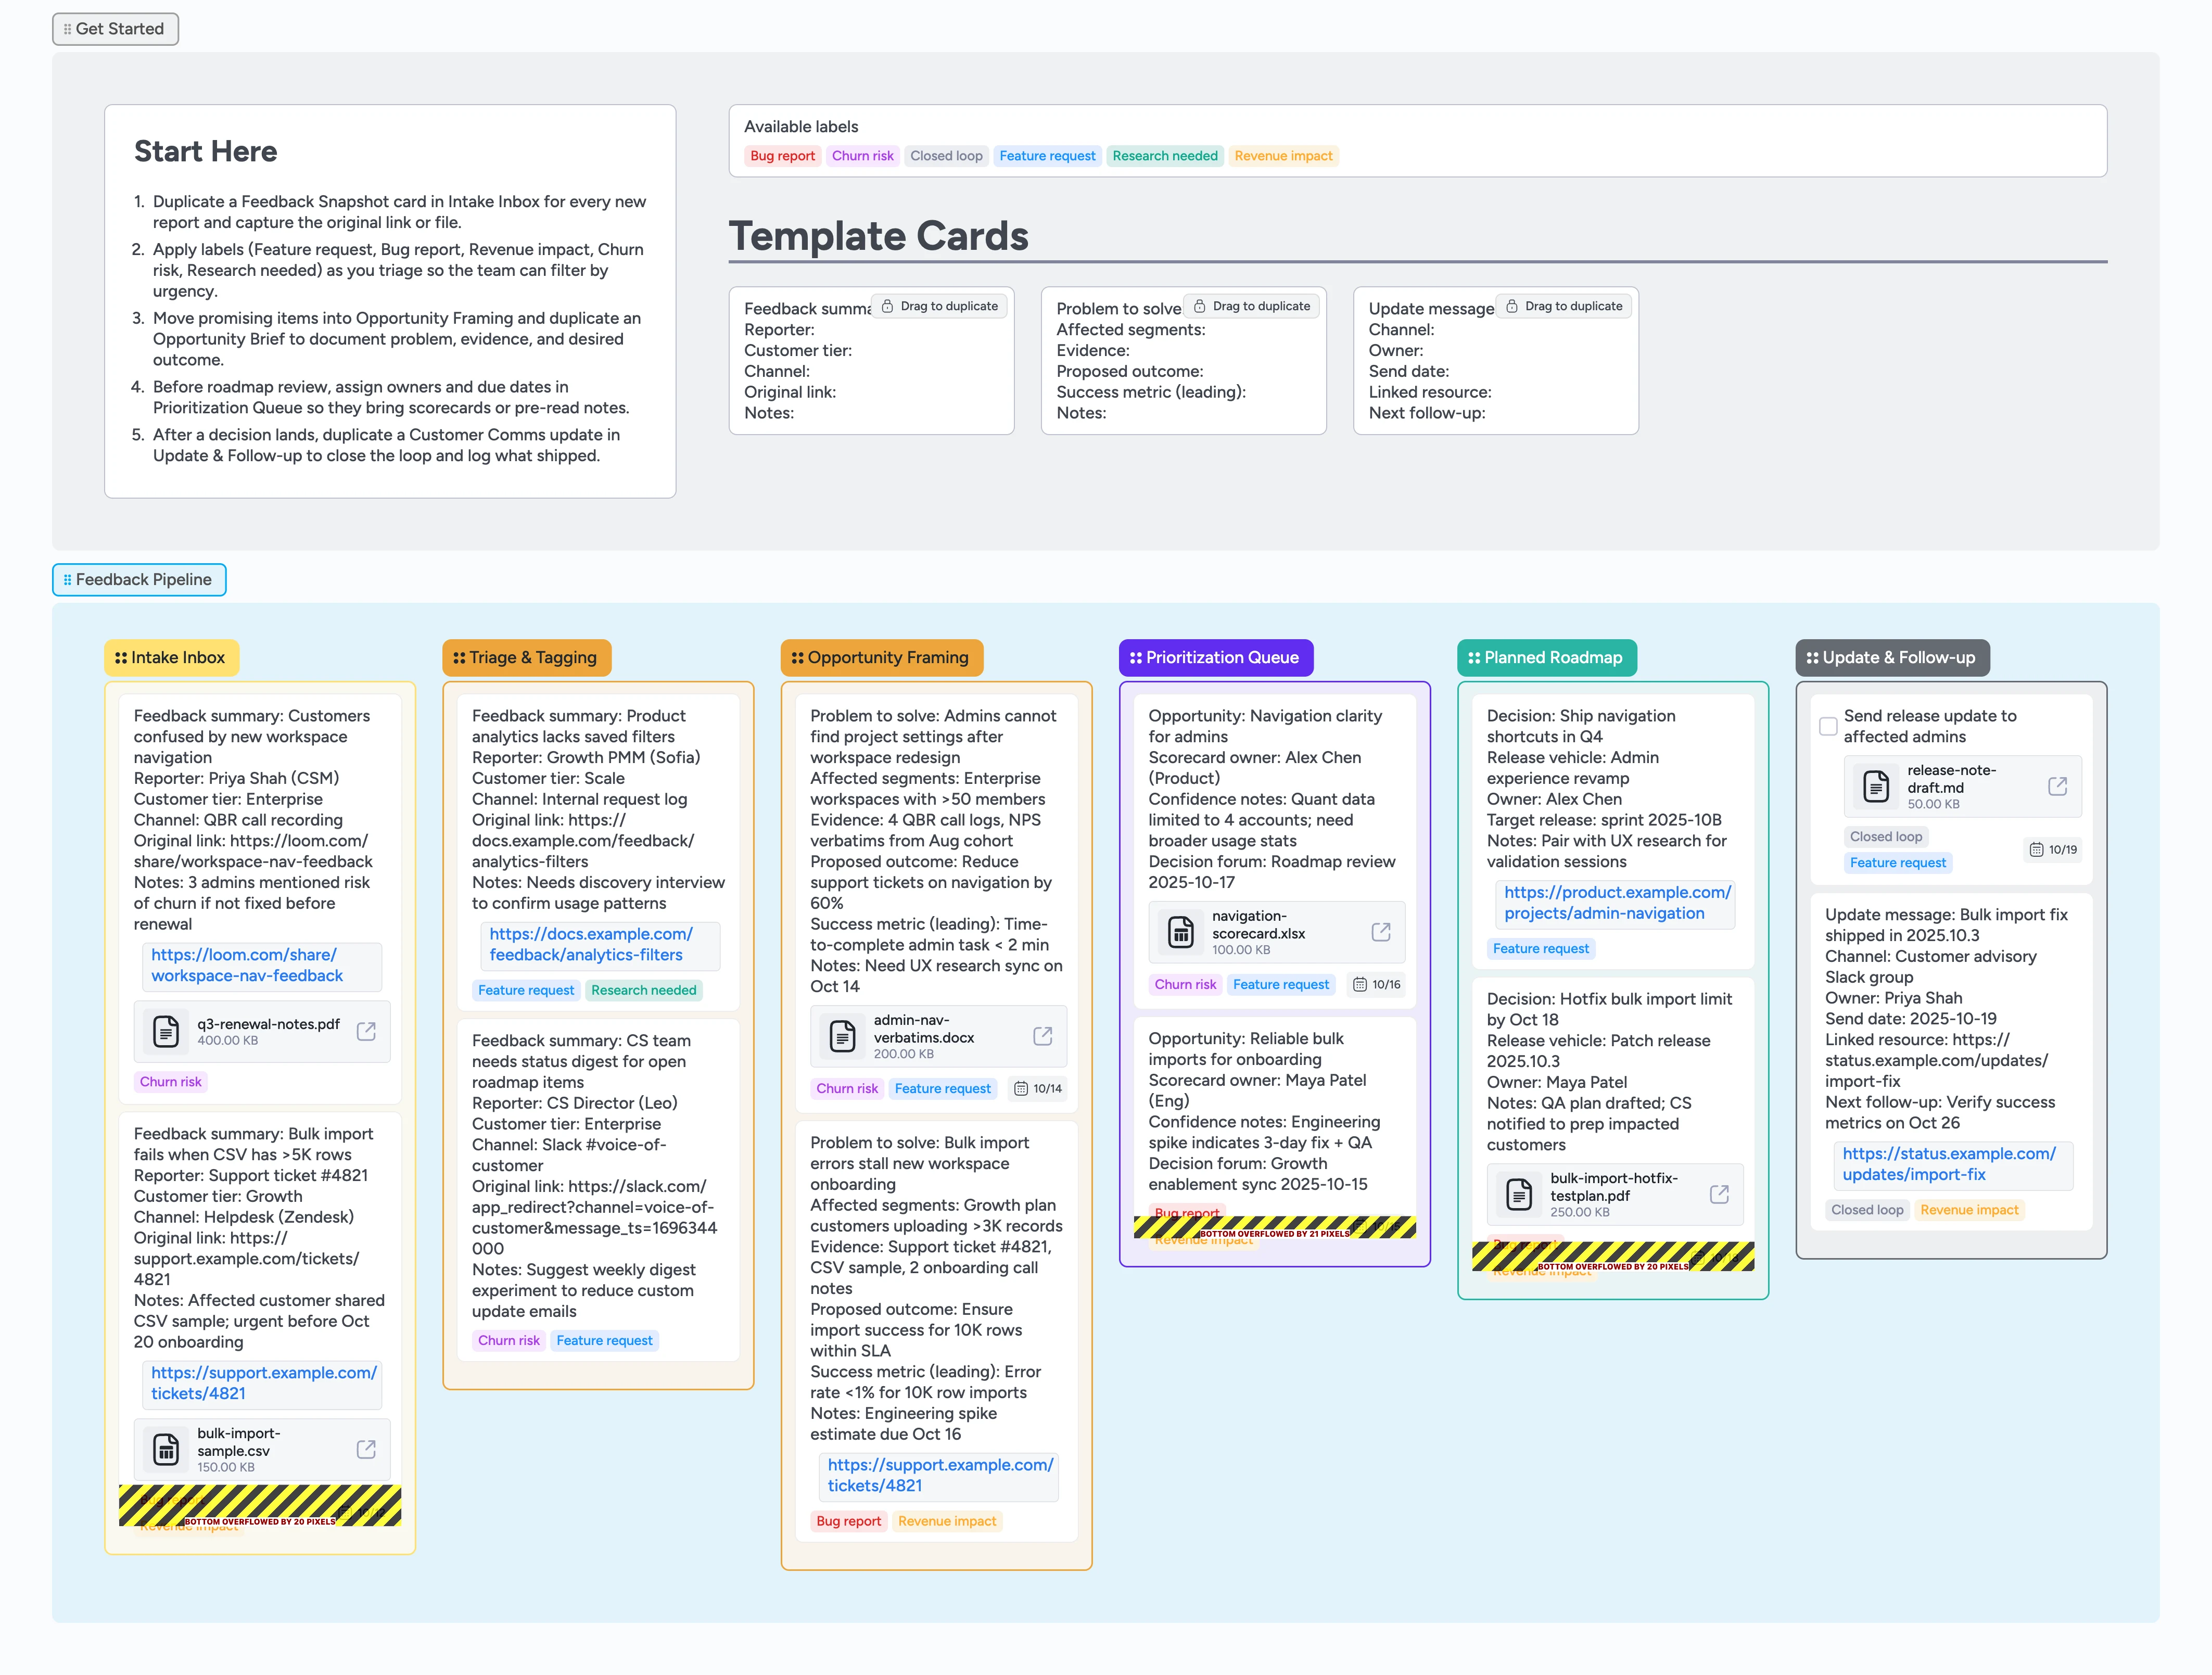This screenshot has width=2212, height=1675.
Task: Open release-note-draft.md external link icon
Action: [2057, 786]
